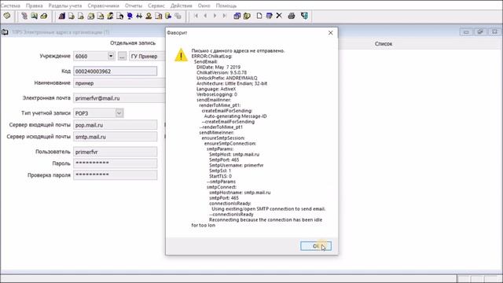Viewport: 503px width, 283px height.
Task: Click the 'StartTLS: 0' line
Action: pos(220,176)
